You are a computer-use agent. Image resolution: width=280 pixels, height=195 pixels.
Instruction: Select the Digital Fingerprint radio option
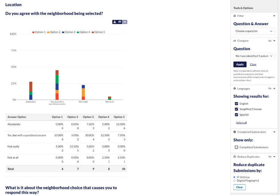(x=234, y=181)
